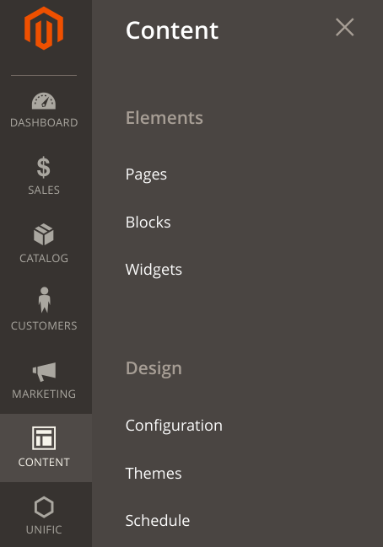The width and height of the screenshot is (383, 547).
Task: Select Themes in Design section
Action: tap(154, 474)
